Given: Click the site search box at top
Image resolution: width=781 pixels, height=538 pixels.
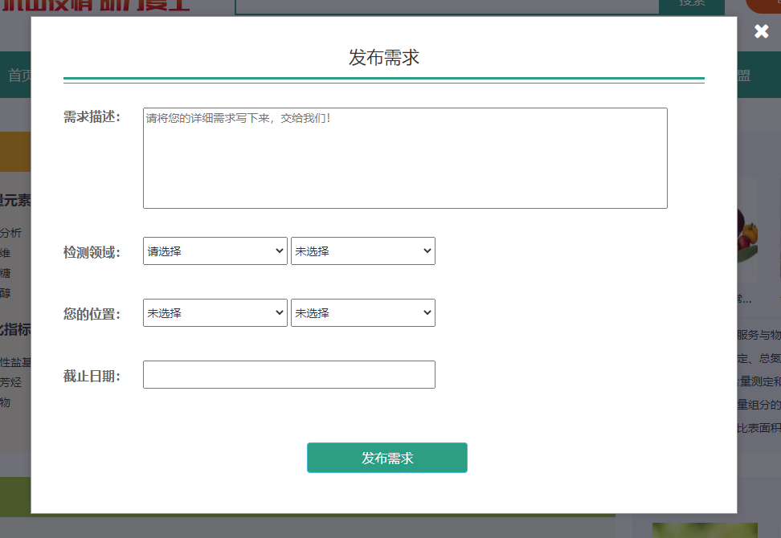Looking at the screenshot, I should [446, 5].
